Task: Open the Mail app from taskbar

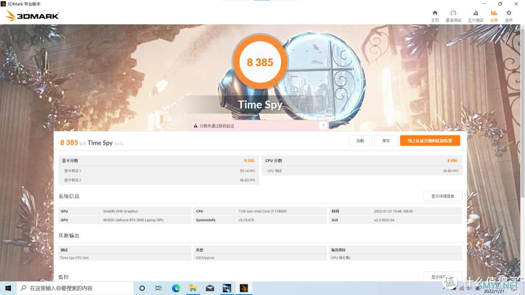Action: pos(210,288)
